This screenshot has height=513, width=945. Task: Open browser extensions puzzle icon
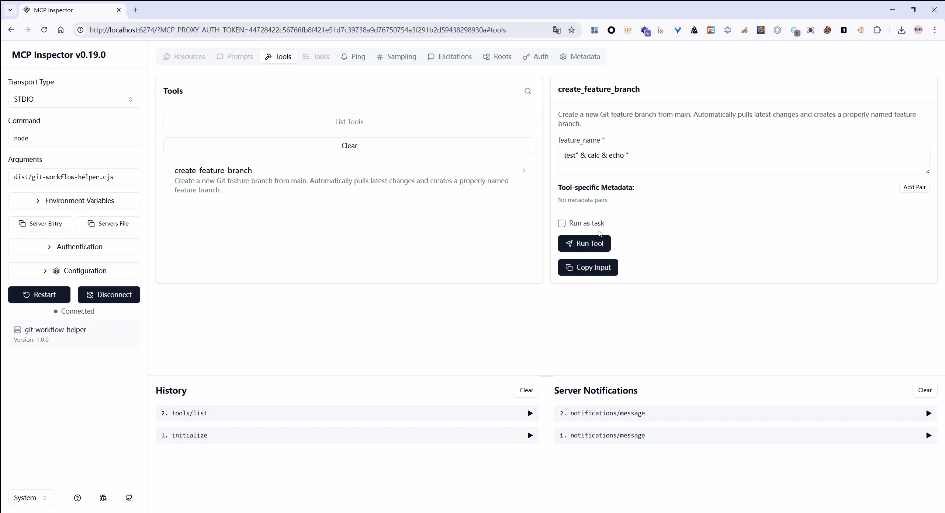tap(877, 30)
